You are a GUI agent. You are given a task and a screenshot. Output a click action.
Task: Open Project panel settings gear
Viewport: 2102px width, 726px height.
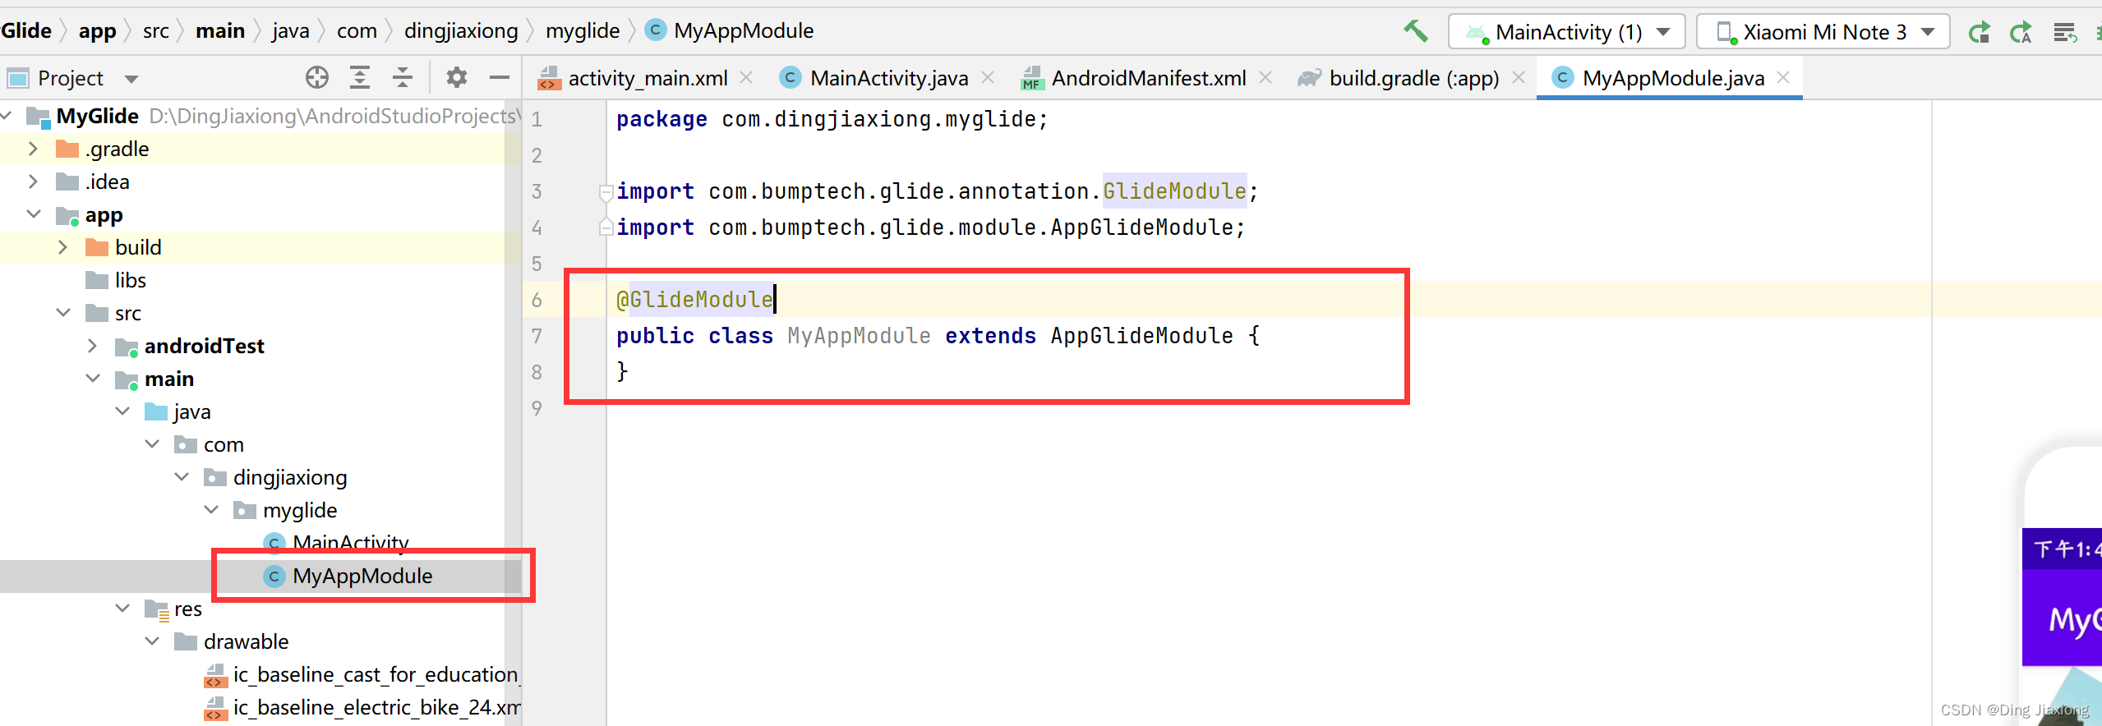click(457, 78)
